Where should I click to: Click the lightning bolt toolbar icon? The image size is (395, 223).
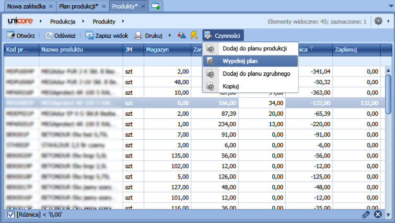pos(194,36)
